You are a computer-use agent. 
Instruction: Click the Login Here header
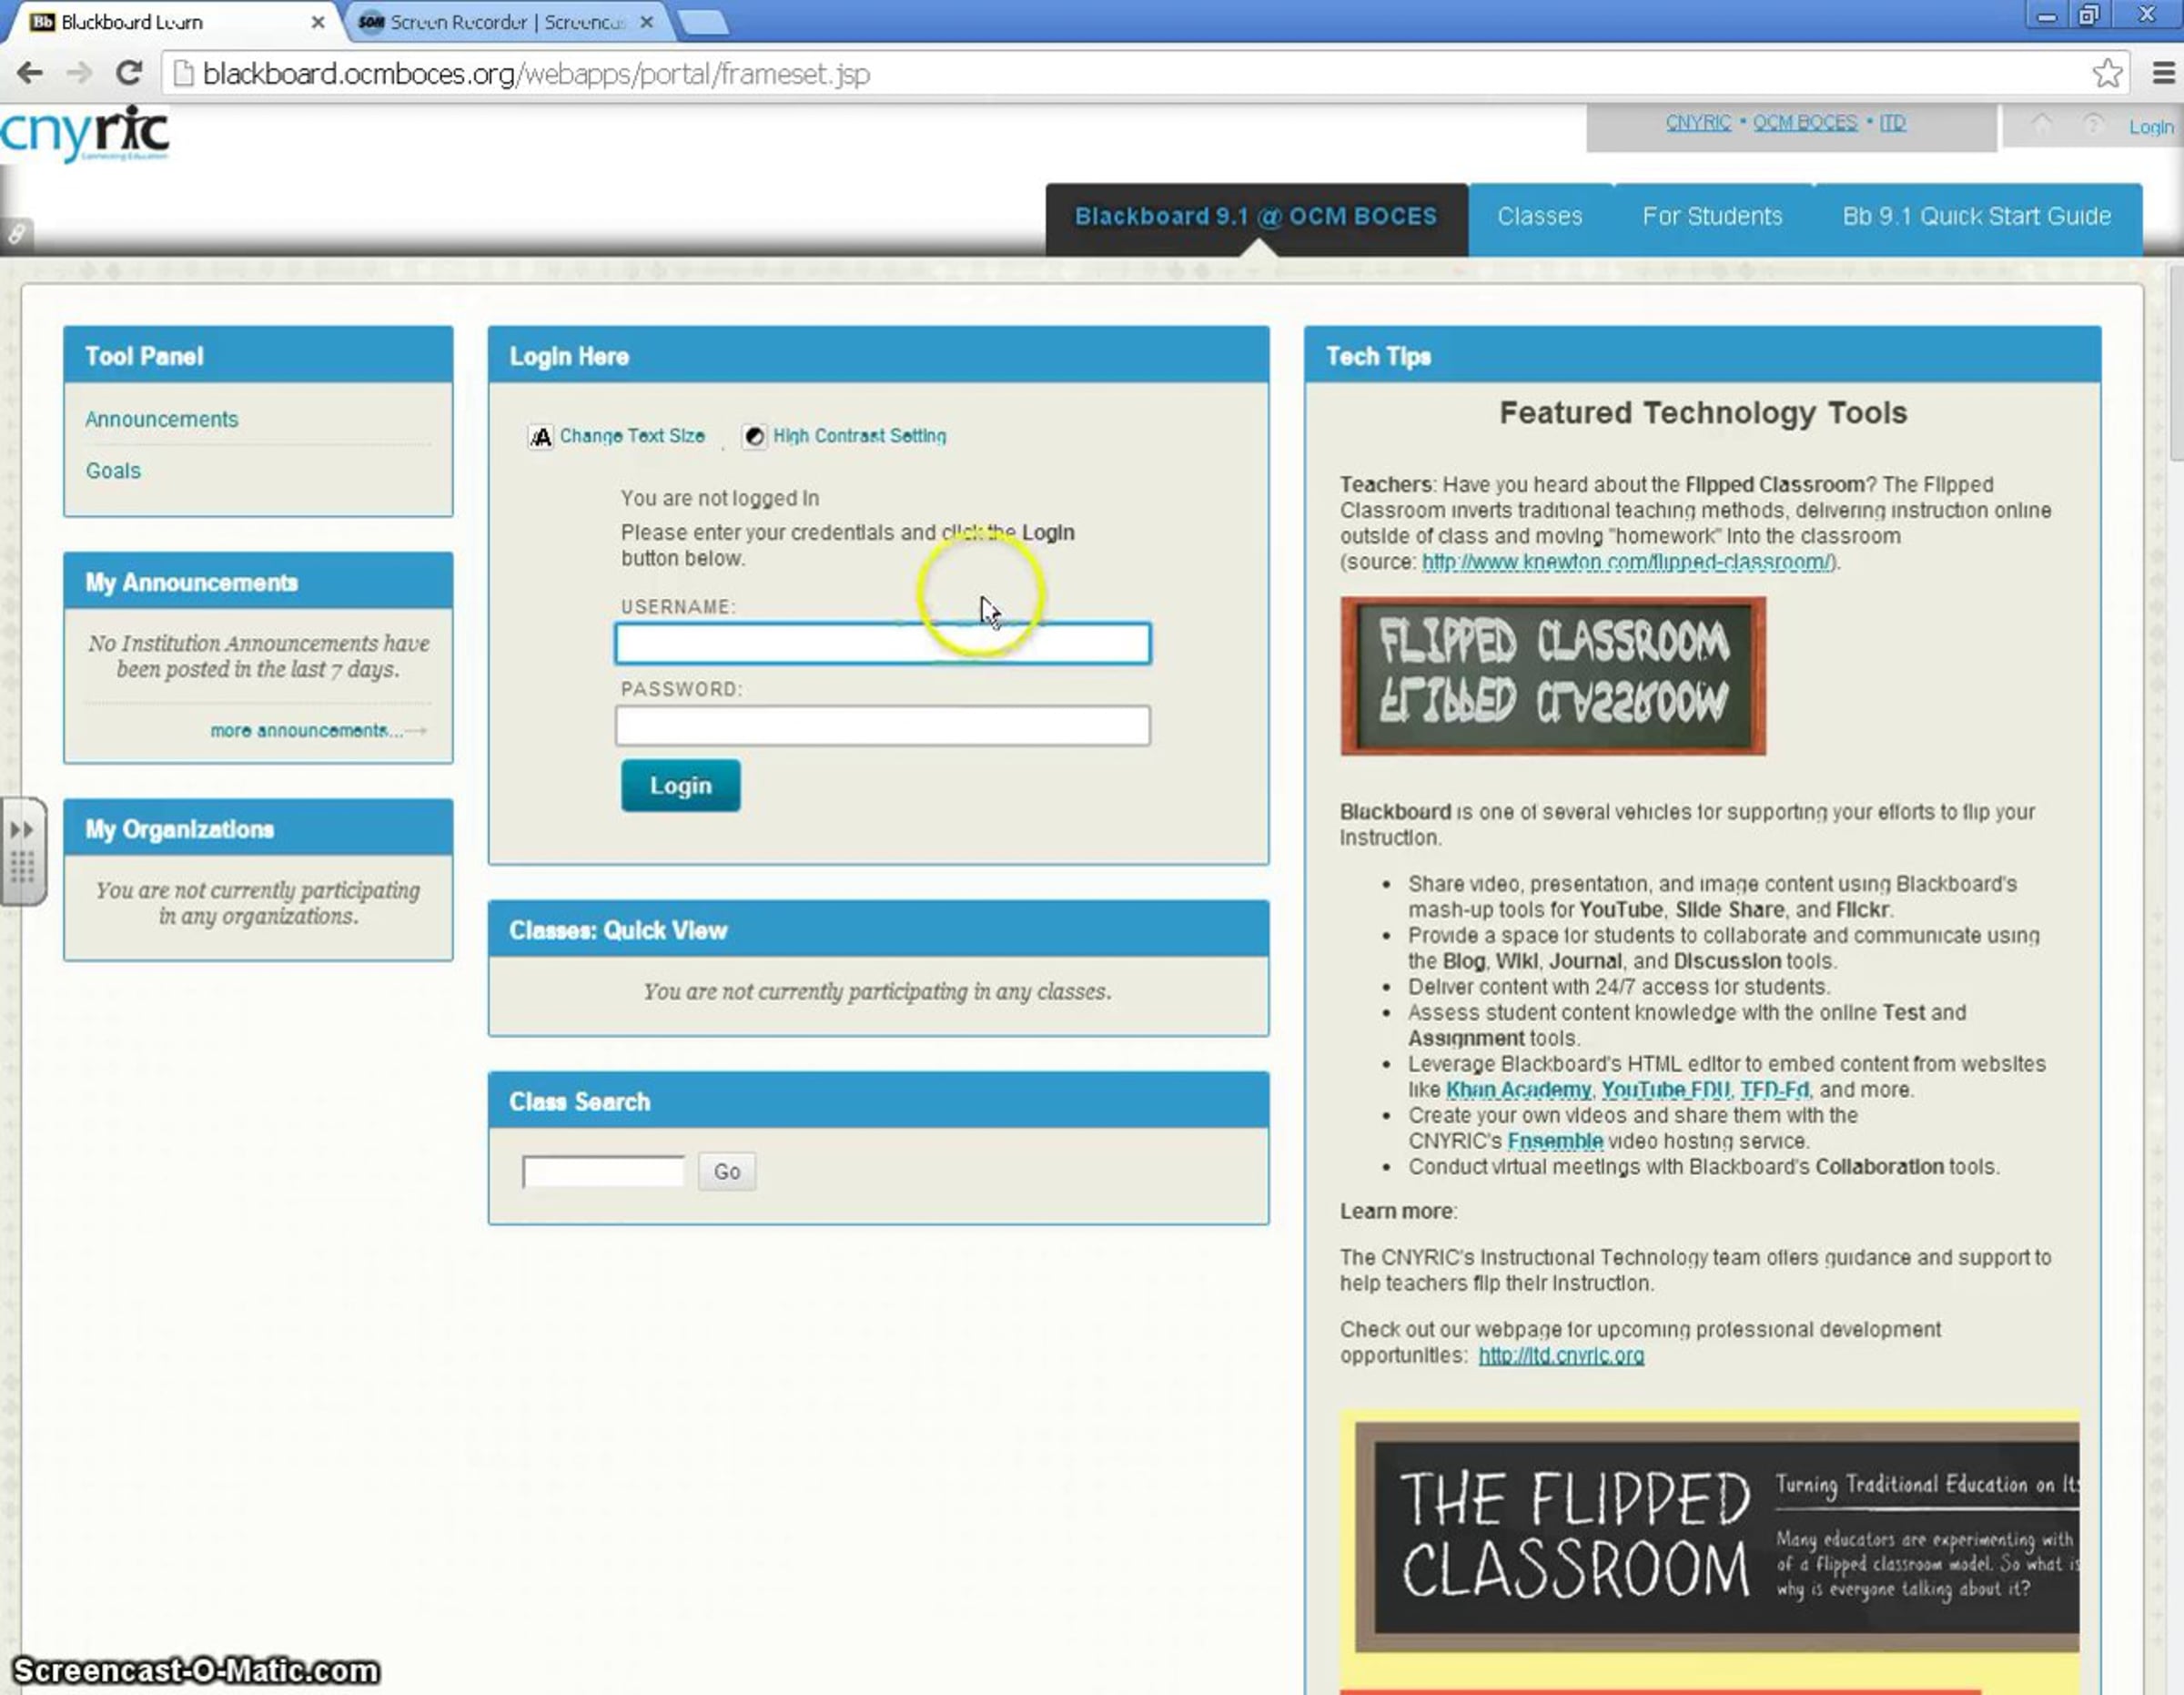(x=879, y=356)
